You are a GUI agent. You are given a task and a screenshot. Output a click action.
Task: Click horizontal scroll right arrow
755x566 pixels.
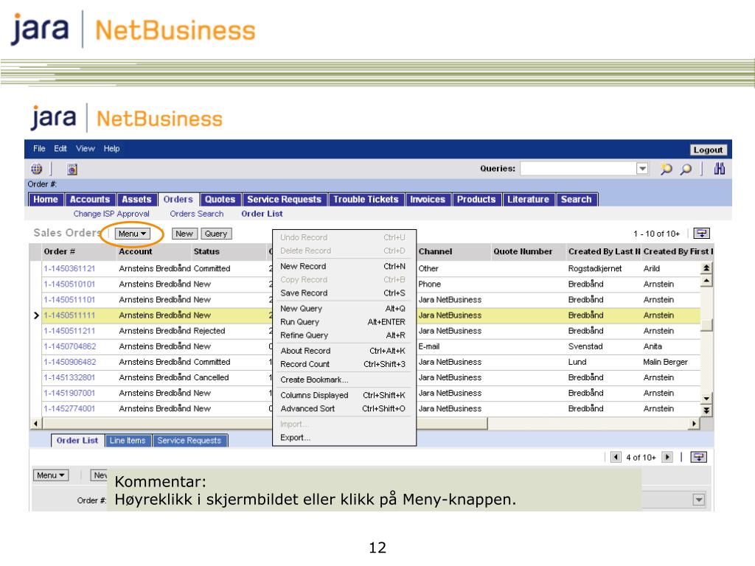point(694,424)
